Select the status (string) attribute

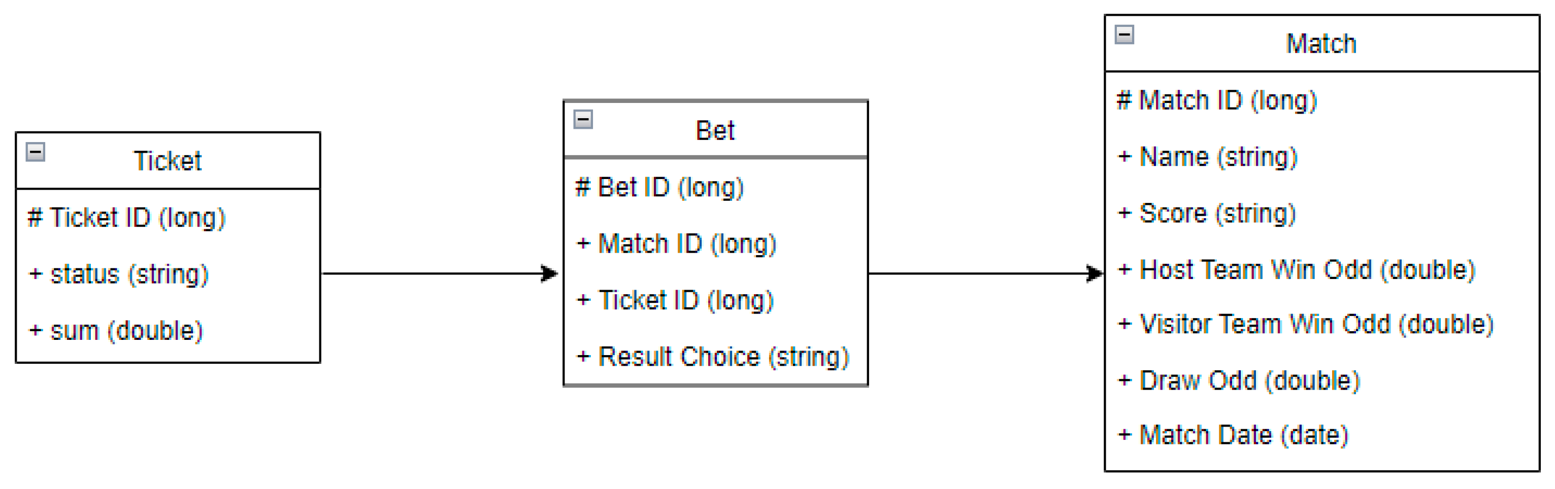coord(119,274)
